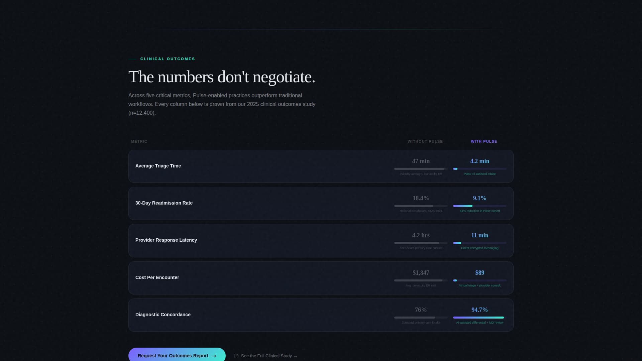Click the $89 cost per encounter value
642x361 pixels.
pos(479,273)
